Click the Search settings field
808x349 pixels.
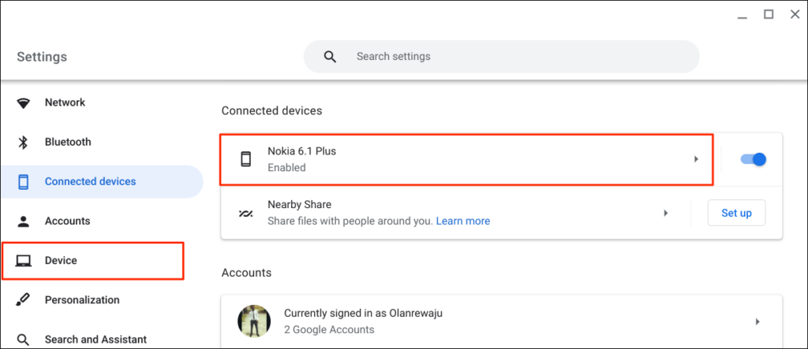(x=505, y=57)
